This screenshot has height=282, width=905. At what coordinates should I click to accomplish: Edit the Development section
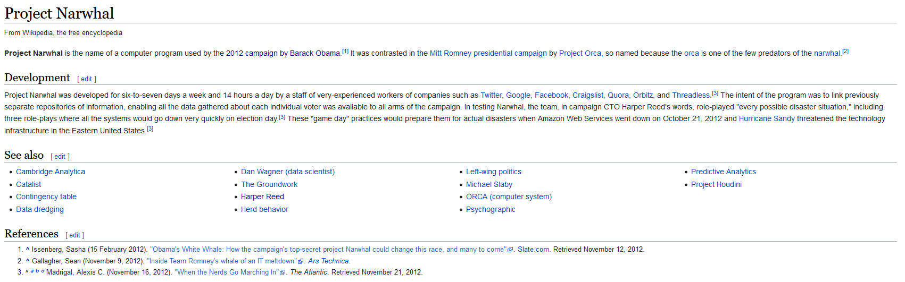click(x=87, y=79)
